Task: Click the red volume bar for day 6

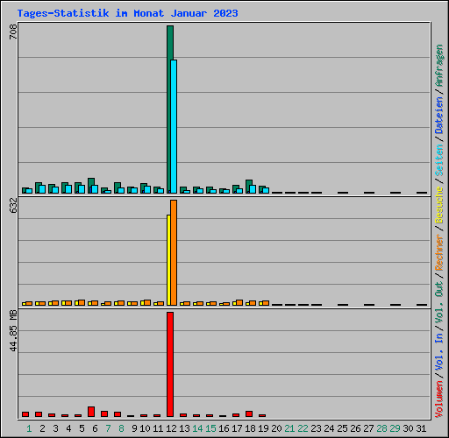Action: coord(91,412)
